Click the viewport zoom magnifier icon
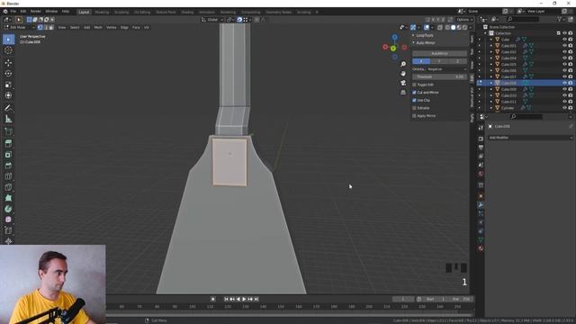576x324 pixels. click(403, 64)
